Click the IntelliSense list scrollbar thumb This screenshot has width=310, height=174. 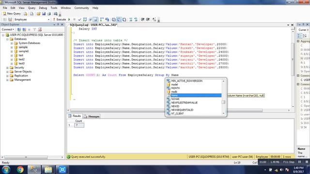223,102
